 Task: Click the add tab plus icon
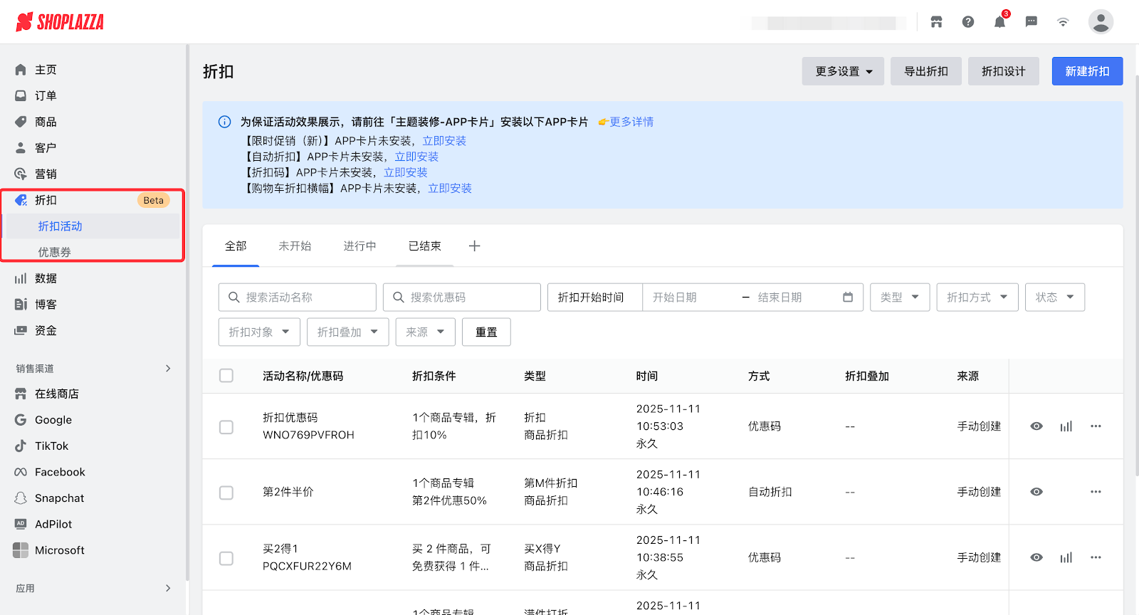475,246
